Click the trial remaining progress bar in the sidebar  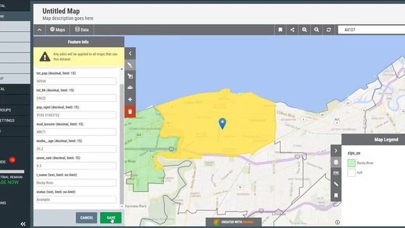(x=12, y=172)
